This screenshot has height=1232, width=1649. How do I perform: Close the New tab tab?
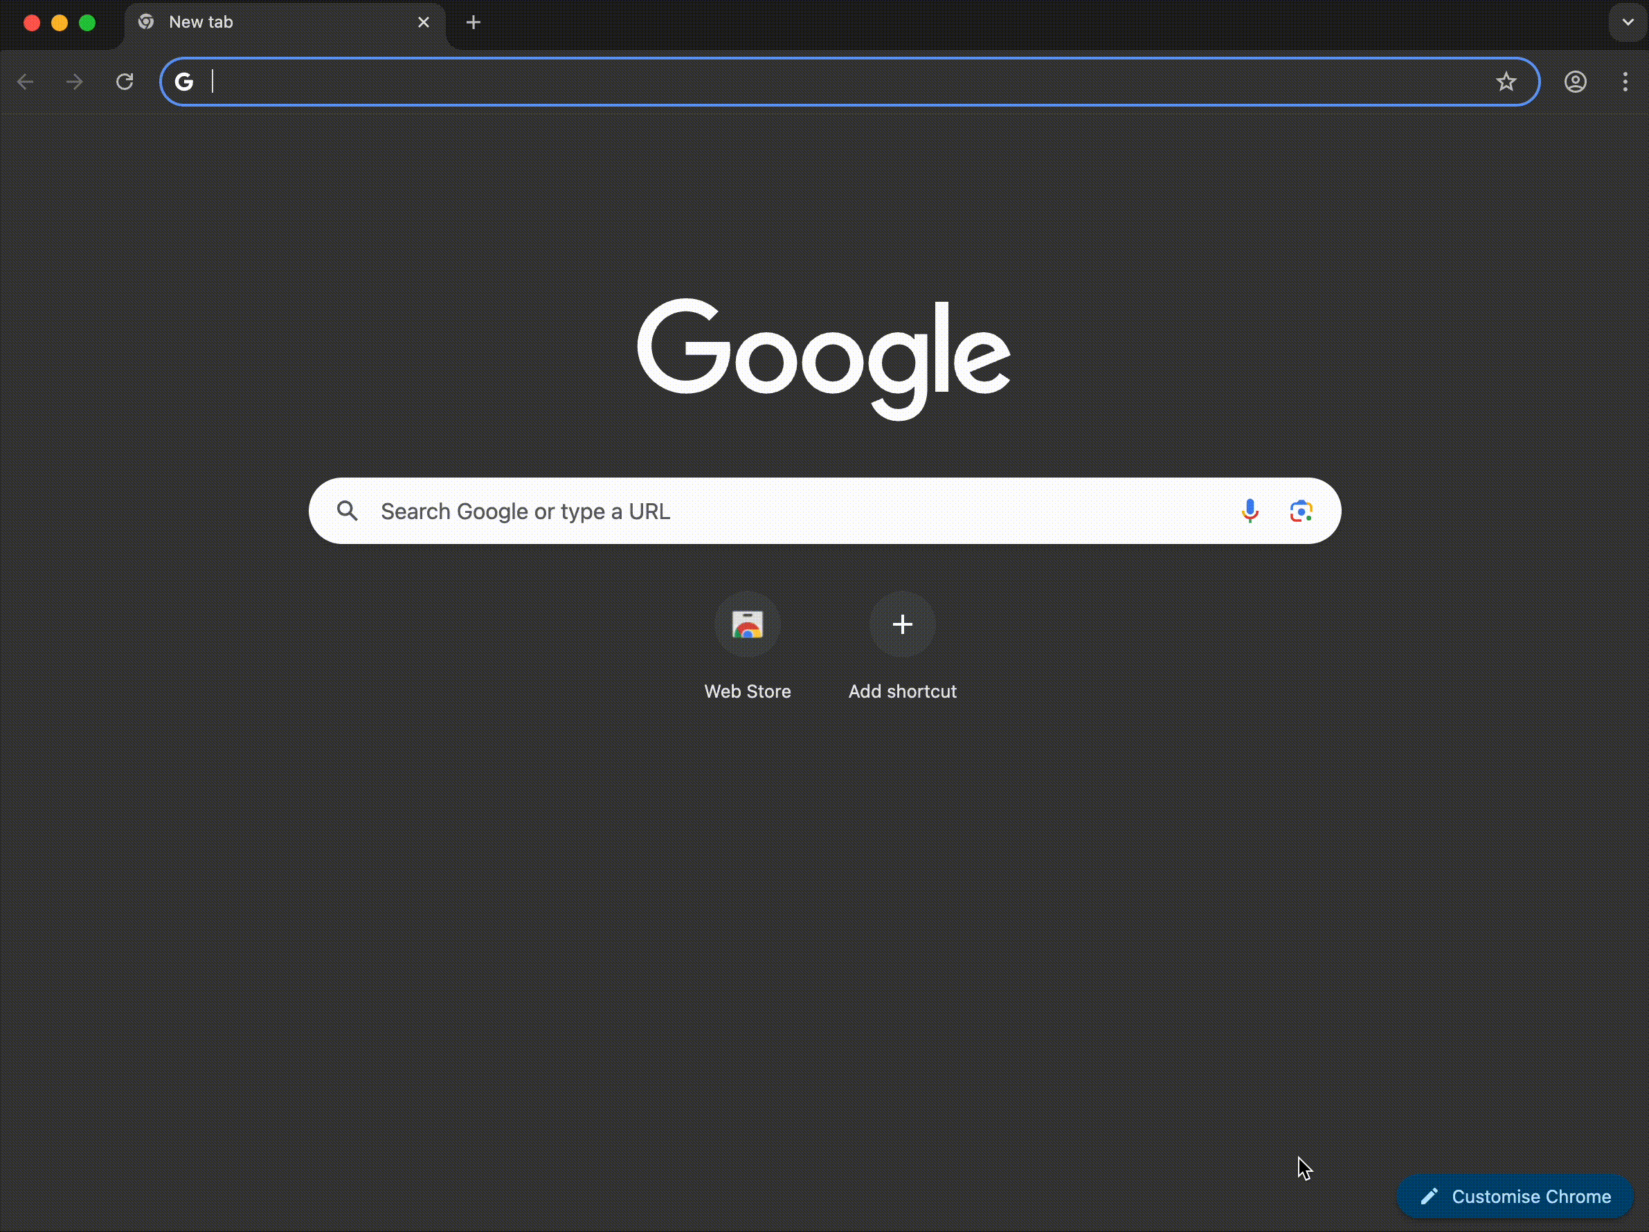424,22
